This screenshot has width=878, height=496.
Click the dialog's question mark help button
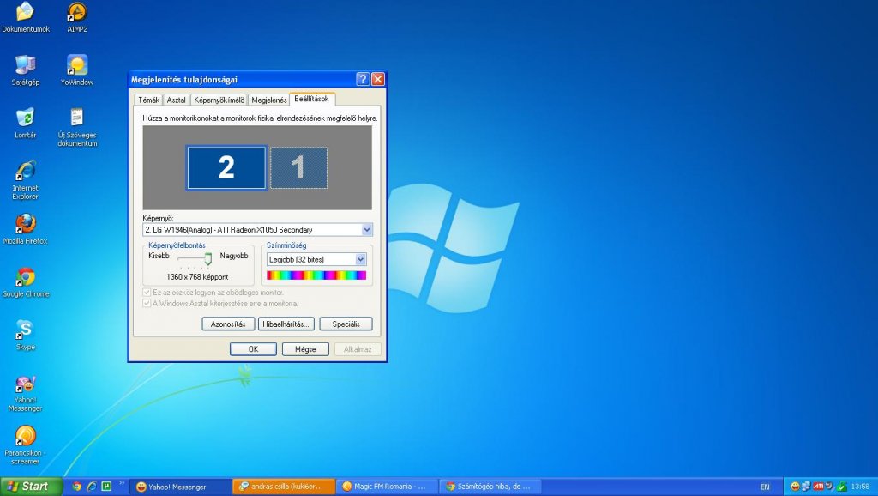[x=363, y=79]
